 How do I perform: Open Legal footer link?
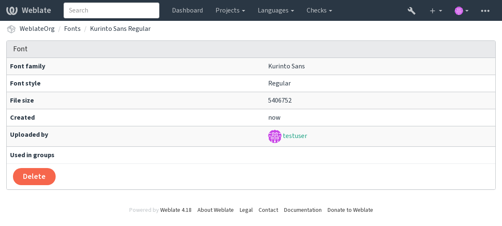[x=246, y=210]
